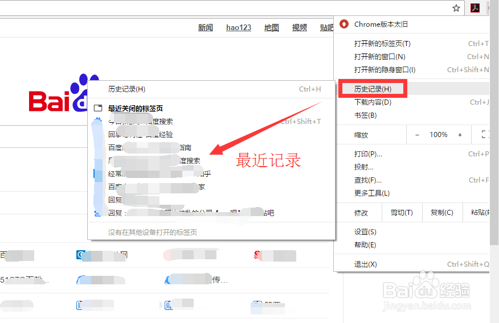Open the Adobe PDF extension icon
Screen dimensions: 499x323
475,8
